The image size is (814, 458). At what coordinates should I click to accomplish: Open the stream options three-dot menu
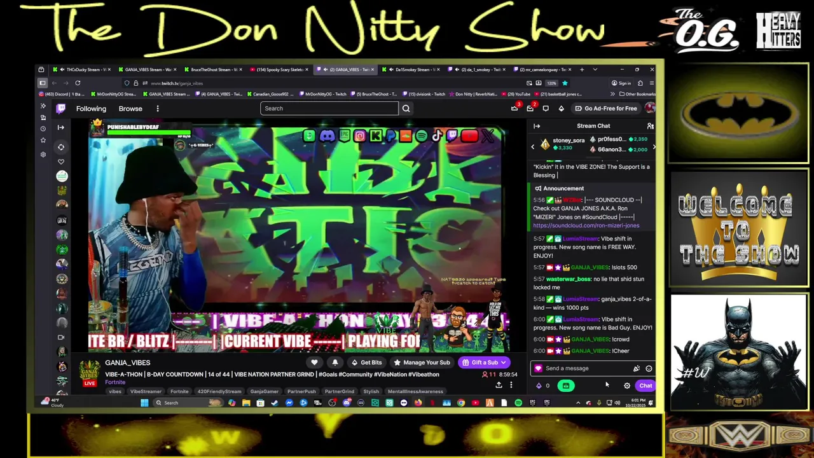click(x=511, y=385)
